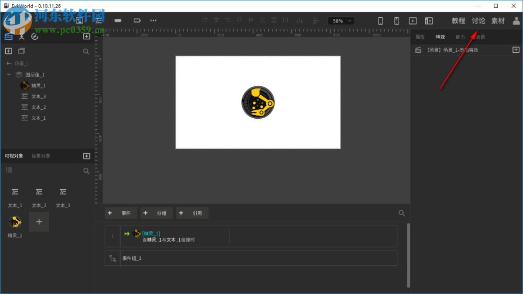Search the layer tree magnifier icon
The image size is (523, 294).
click(86, 51)
